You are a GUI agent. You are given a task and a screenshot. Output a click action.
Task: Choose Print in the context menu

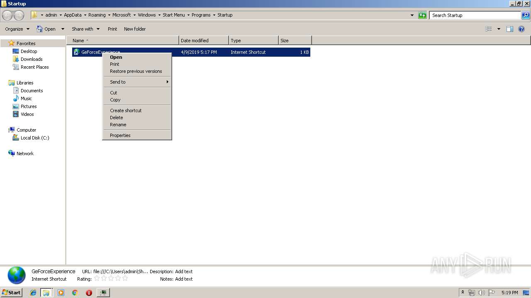click(x=137, y=64)
